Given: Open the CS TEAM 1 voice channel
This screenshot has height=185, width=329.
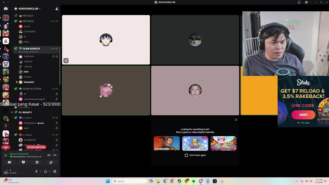Looking at the screenshot, I should pos(36,118).
